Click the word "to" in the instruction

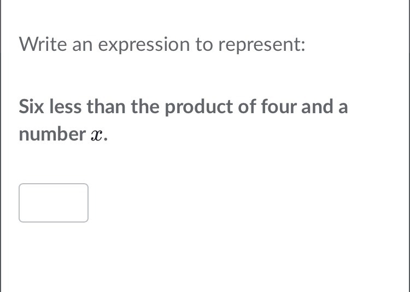204,45
